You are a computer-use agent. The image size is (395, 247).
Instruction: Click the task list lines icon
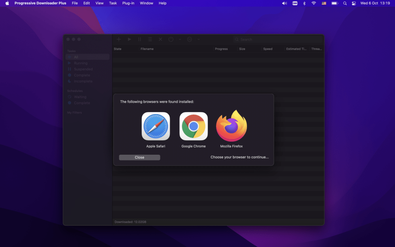pyautogui.click(x=150, y=39)
